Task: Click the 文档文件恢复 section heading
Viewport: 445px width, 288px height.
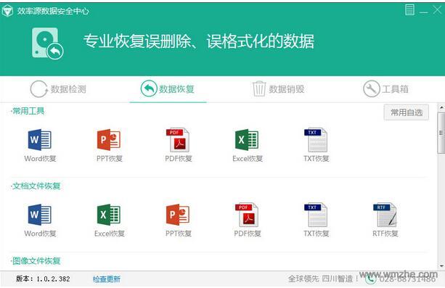Action: pyautogui.click(x=36, y=186)
